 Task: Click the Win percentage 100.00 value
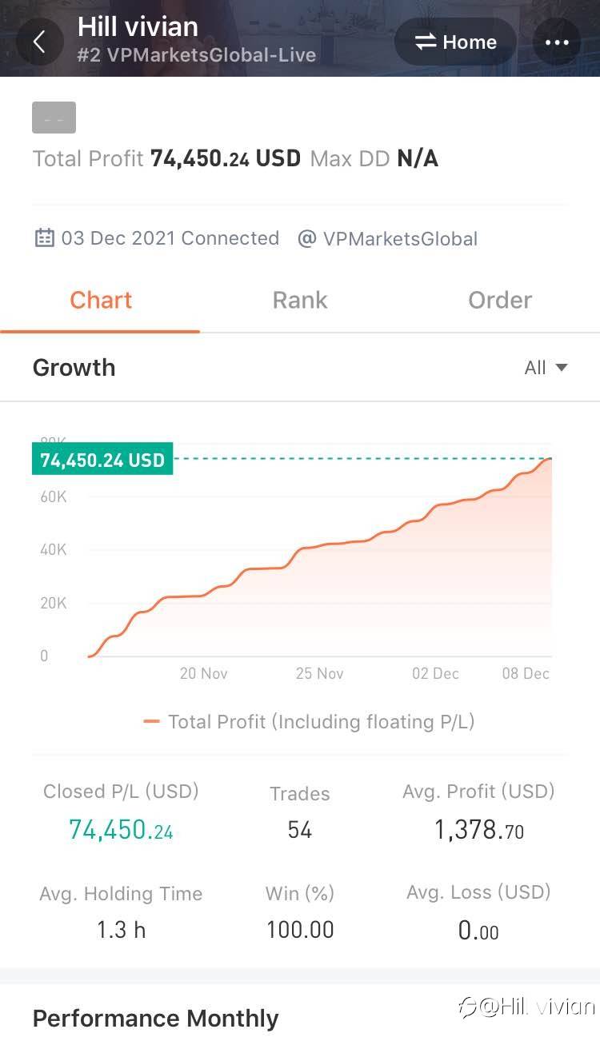tap(300, 930)
